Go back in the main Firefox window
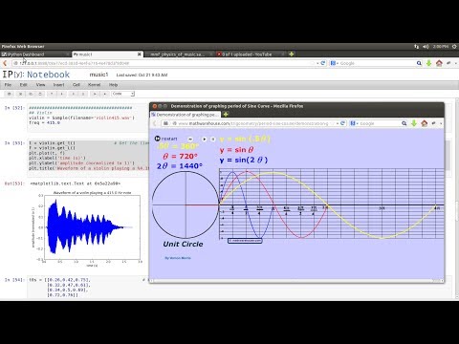Image resolution: width=459 pixels, height=344 pixels. pos(5,63)
